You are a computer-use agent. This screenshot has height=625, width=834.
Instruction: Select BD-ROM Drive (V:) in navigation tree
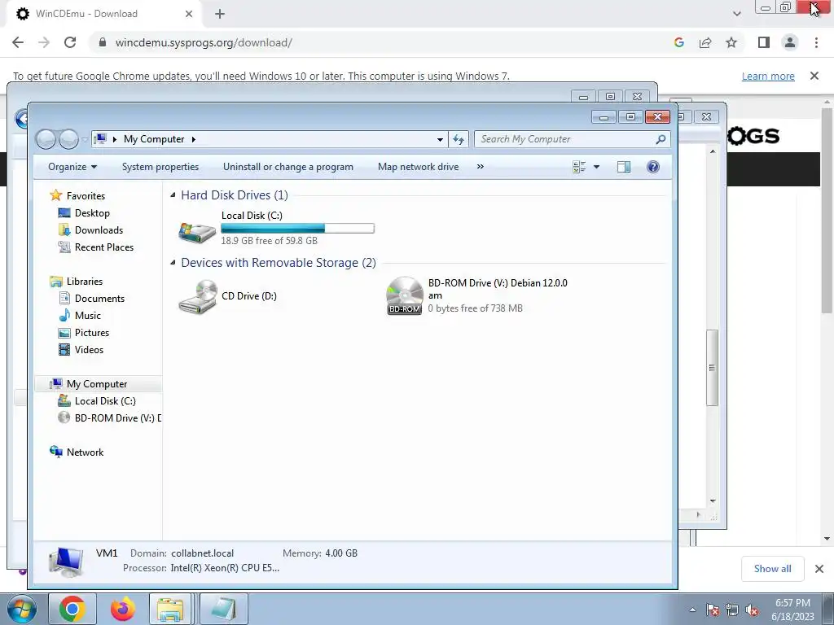click(117, 418)
